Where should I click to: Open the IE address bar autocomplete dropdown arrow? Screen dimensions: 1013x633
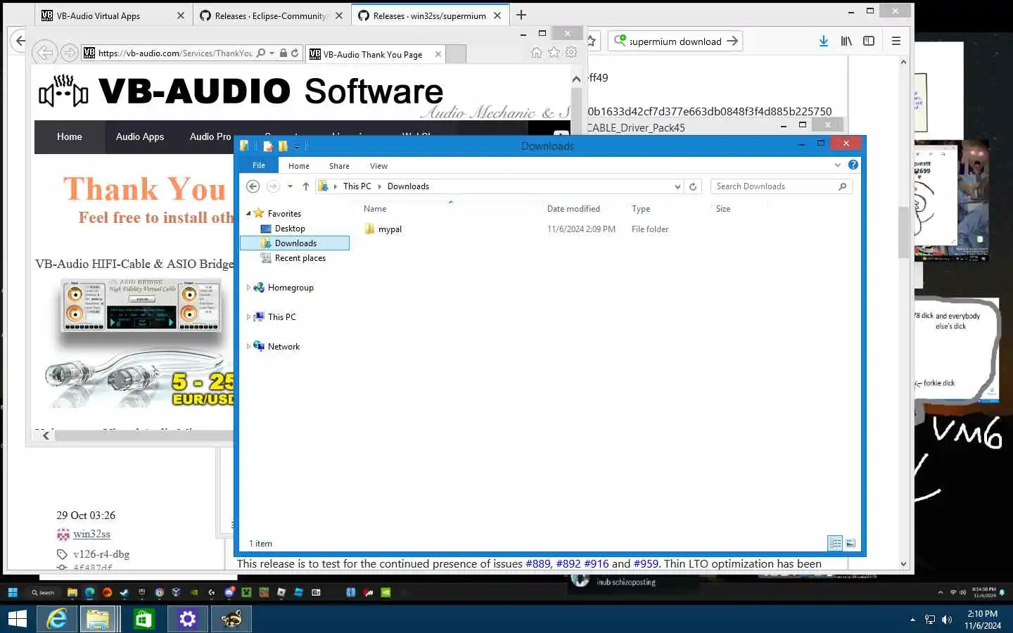point(272,53)
